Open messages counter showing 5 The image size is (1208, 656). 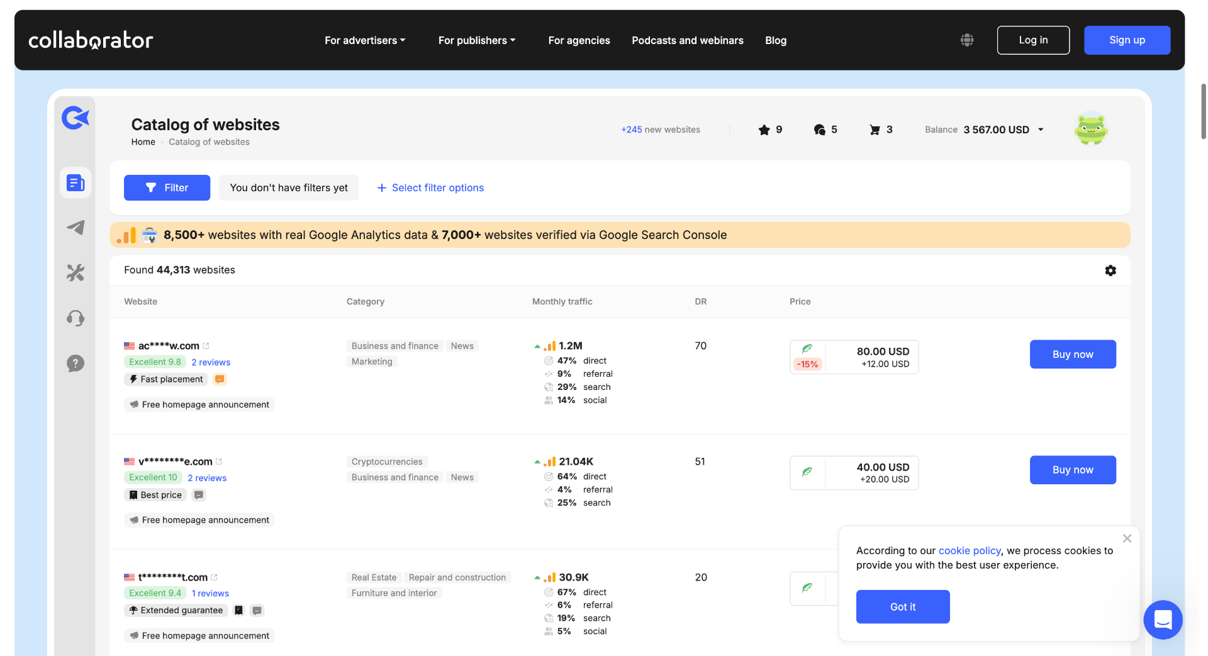825,130
